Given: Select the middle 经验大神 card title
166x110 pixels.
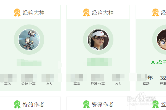Looking at the screenshot, I should coord(102,13).
